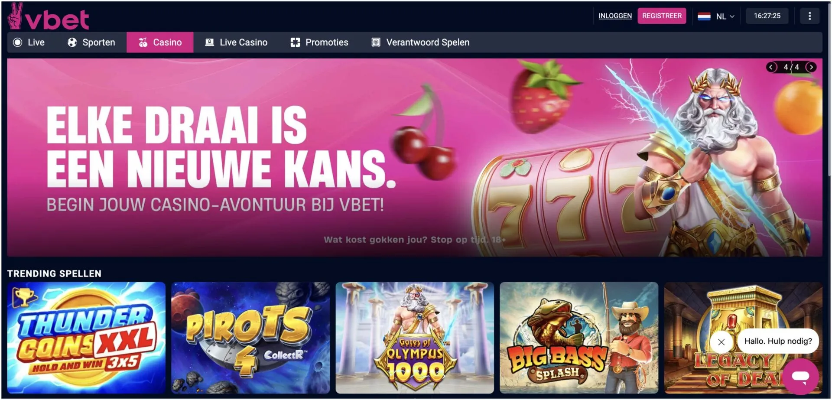Click the vbet logo
The image size is (832, 400).
click(48, 16)
